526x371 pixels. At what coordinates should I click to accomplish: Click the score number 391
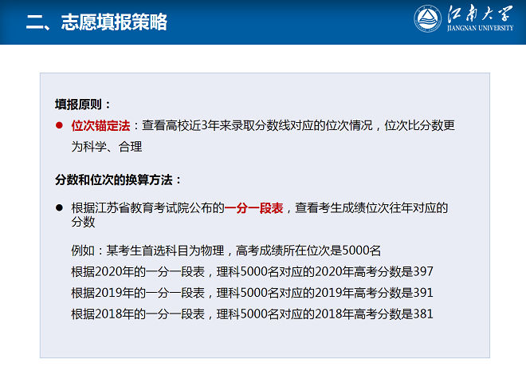[x=422, y=292]
